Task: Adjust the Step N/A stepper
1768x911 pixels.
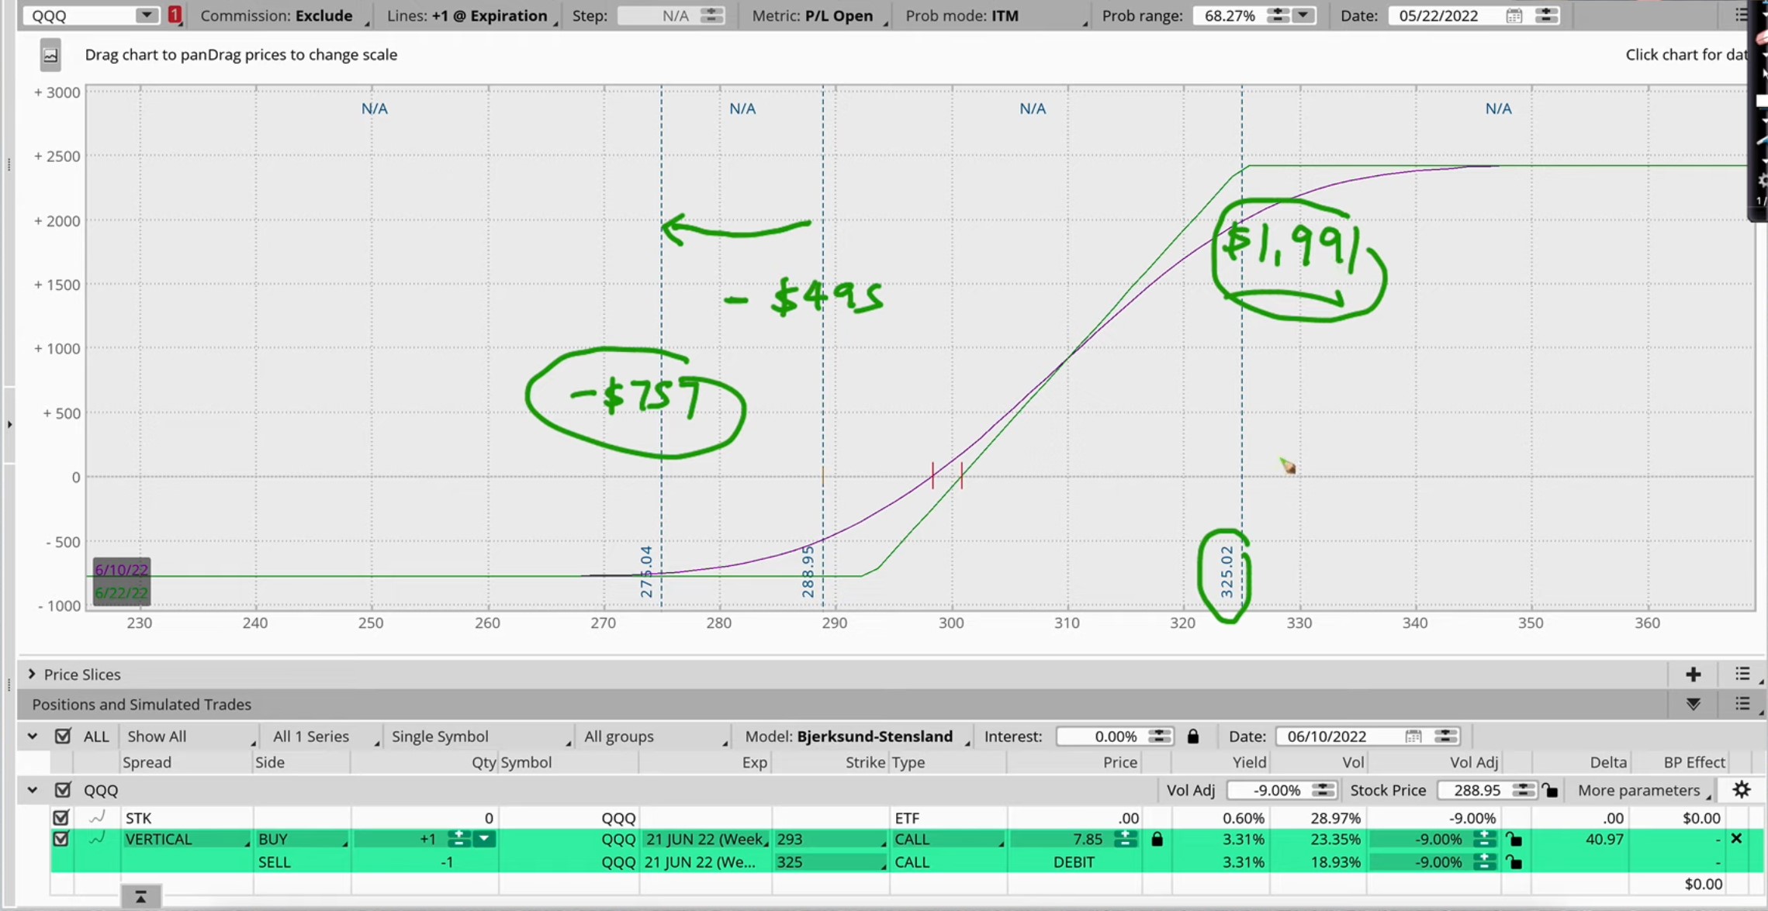Action: coord(711,16)
